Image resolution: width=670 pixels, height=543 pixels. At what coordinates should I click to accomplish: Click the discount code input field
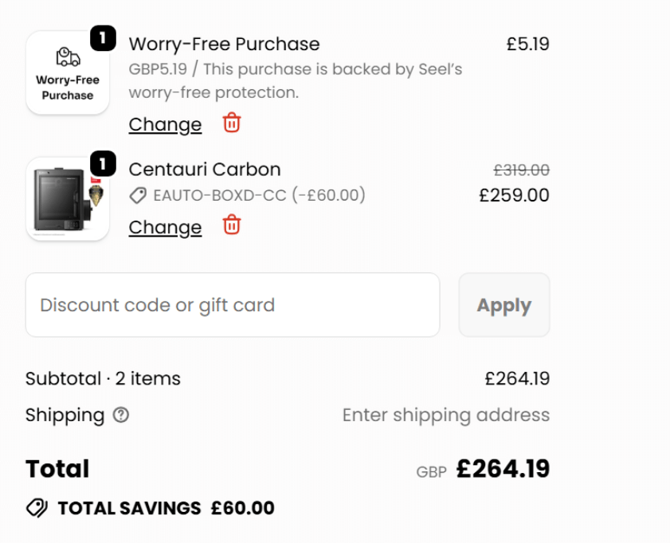coord(232,305)
